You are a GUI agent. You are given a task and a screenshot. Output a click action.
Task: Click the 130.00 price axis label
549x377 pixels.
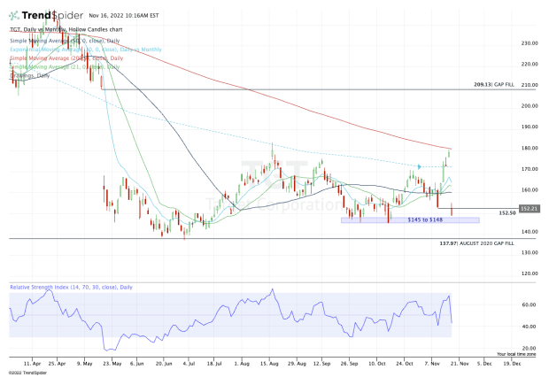click(530, 252)
